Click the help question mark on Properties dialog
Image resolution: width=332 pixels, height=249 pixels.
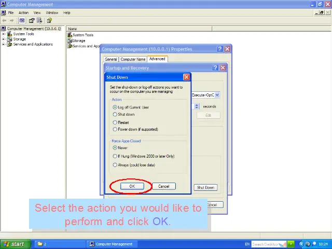point(219,49)
